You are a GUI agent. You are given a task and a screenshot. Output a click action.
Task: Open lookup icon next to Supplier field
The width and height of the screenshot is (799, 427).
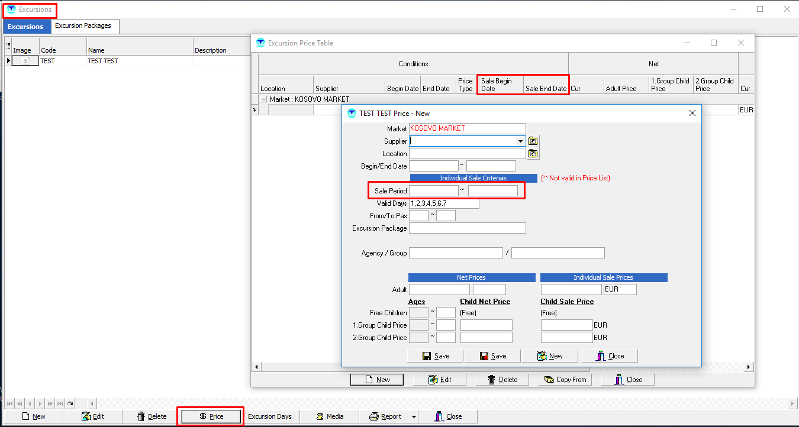pyautogui.click(x=533, y=141)
